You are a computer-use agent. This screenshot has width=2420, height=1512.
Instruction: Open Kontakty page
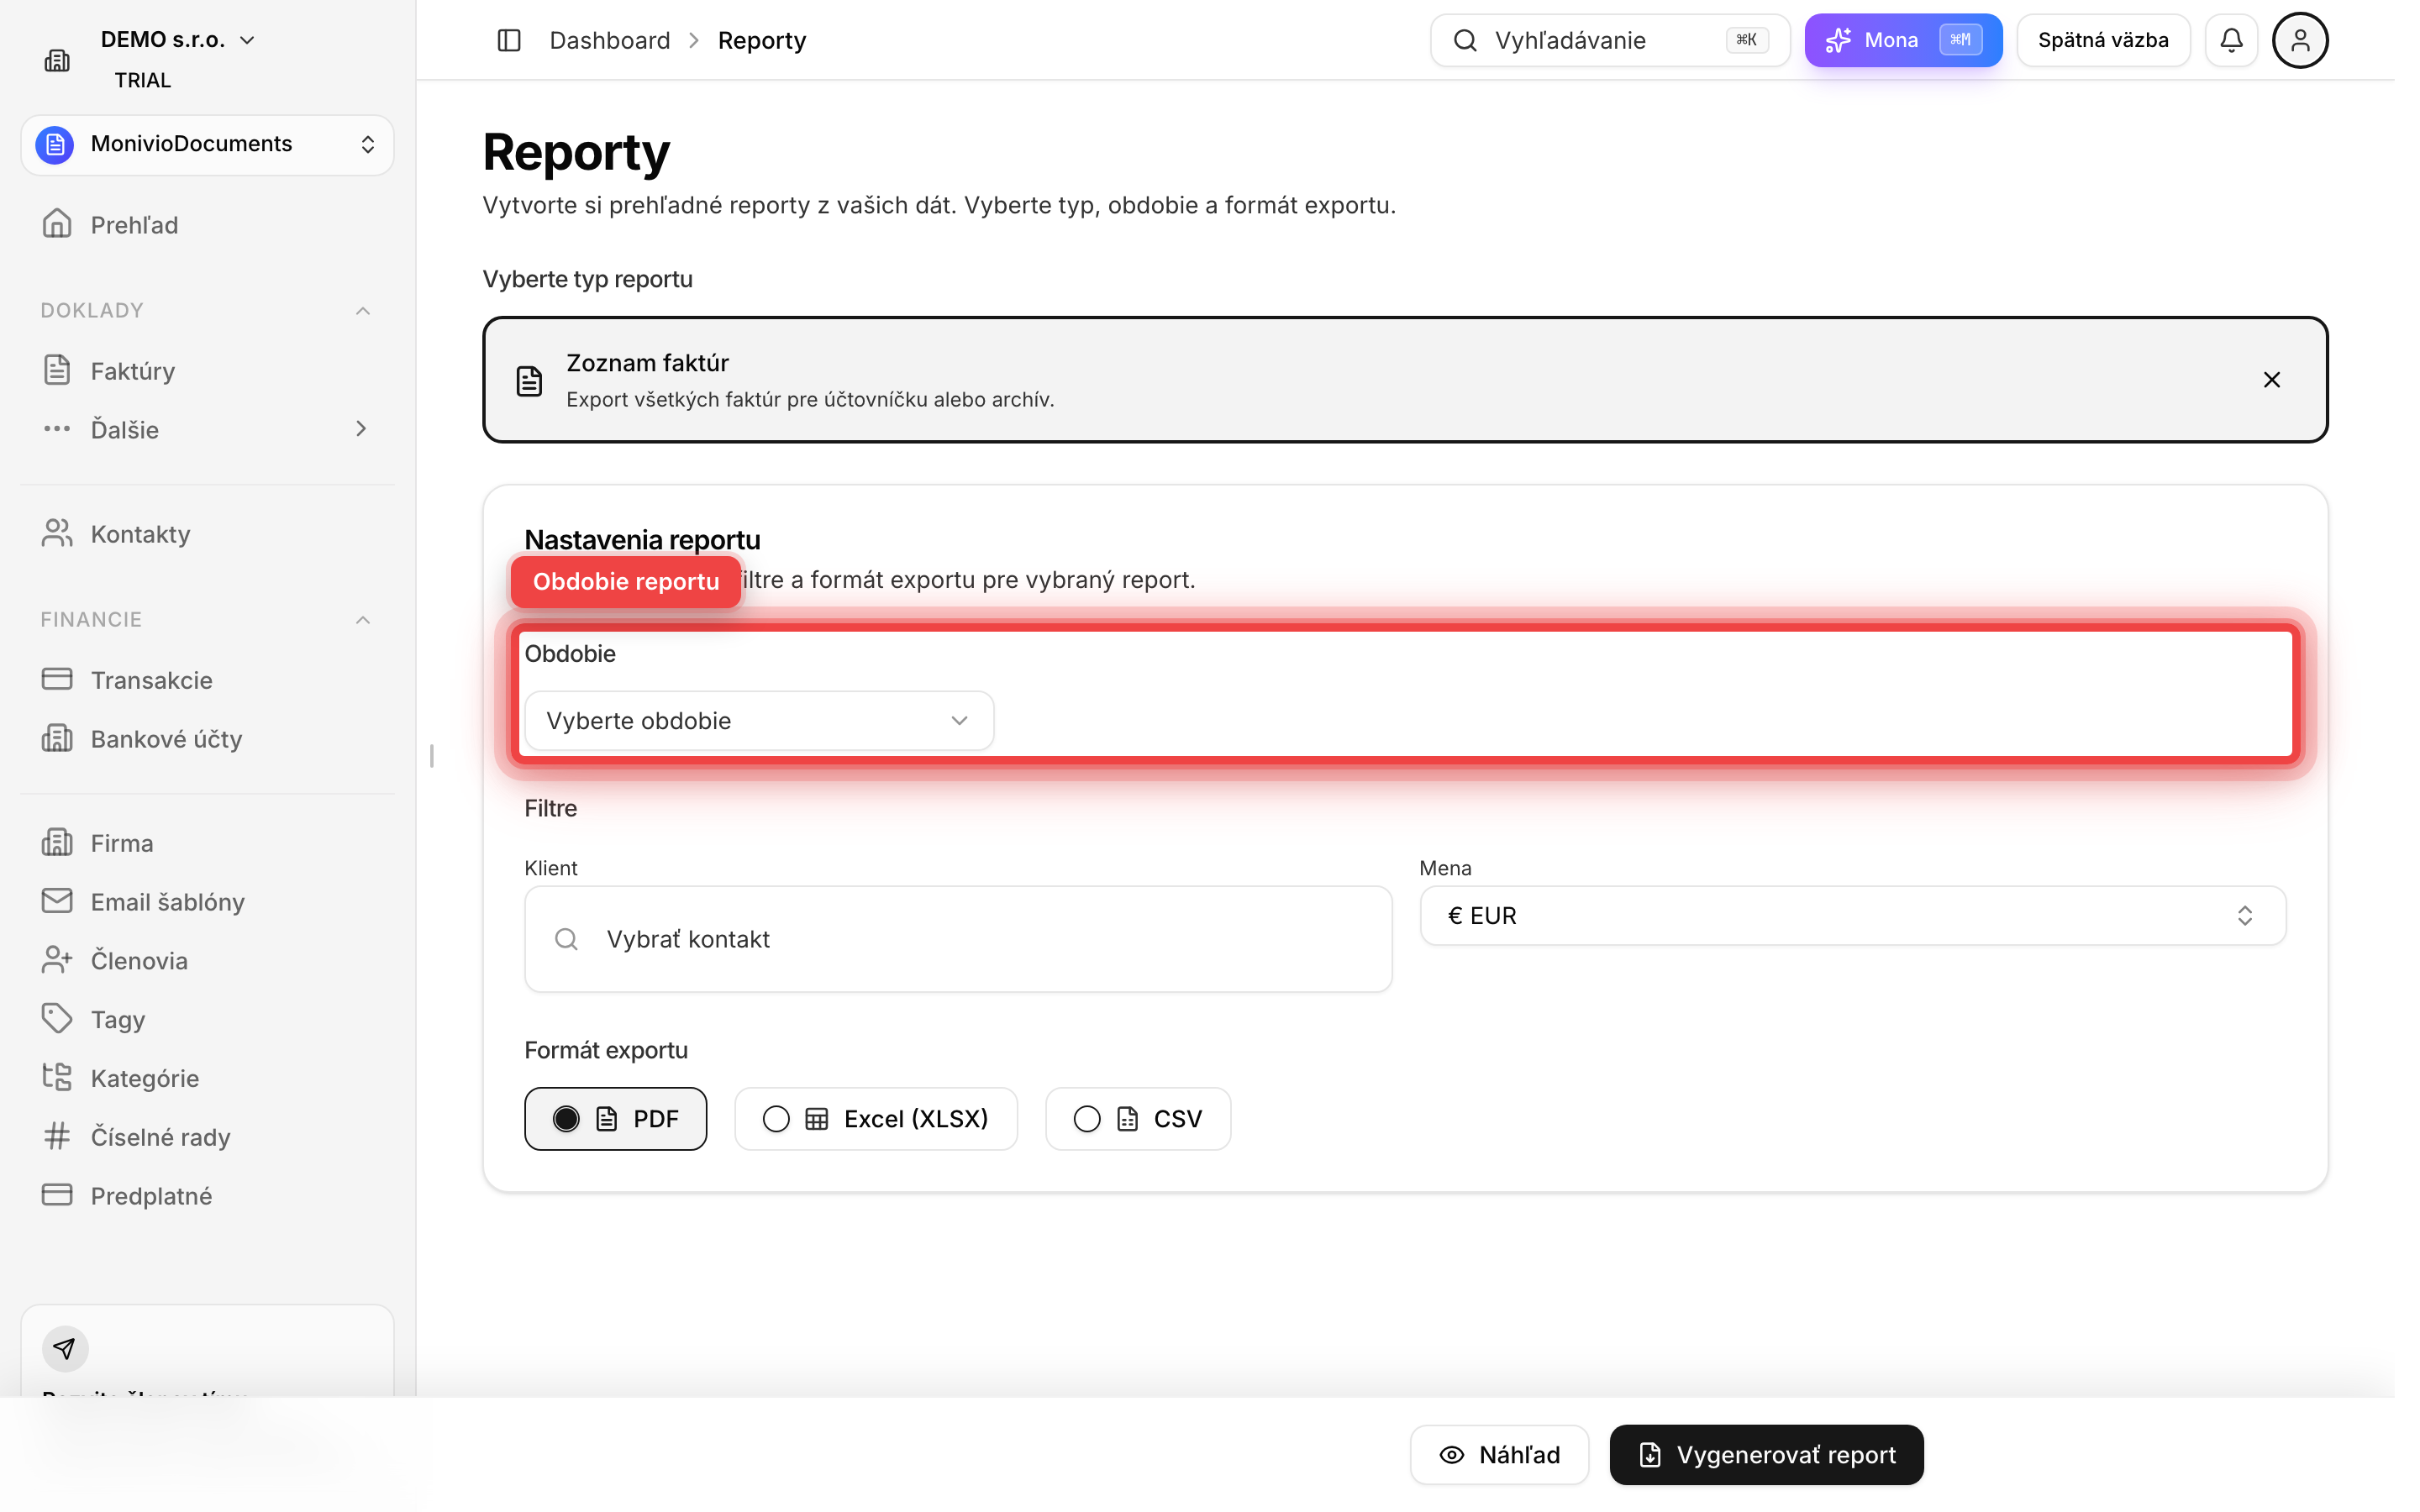click(x=207, y=534)
